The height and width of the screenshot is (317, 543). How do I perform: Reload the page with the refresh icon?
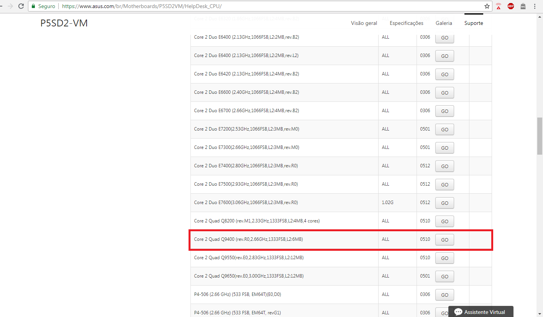(x=21, y=6)
